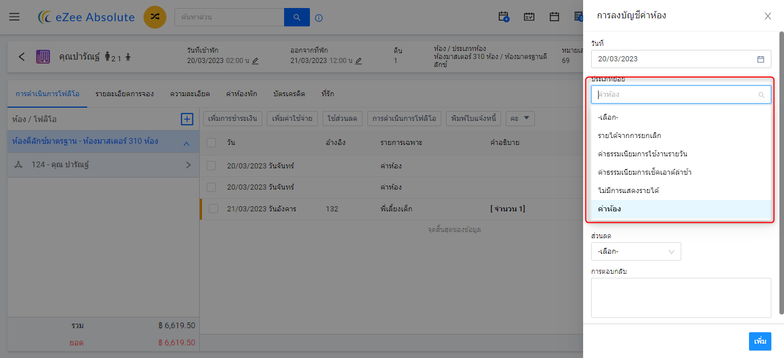Screen dimensions: 784x358
Task: Click the 124 - คุณ ปารัณฐ์ folio name
Action: [x=61, y=165]
